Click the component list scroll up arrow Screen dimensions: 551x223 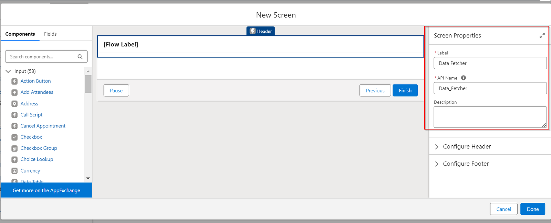point(88,71)
